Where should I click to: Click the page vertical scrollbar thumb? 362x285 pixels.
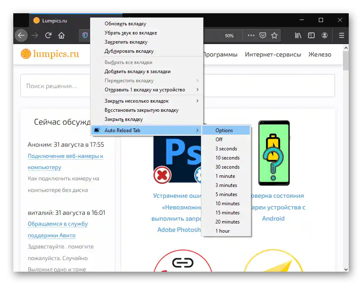[346, 61]
